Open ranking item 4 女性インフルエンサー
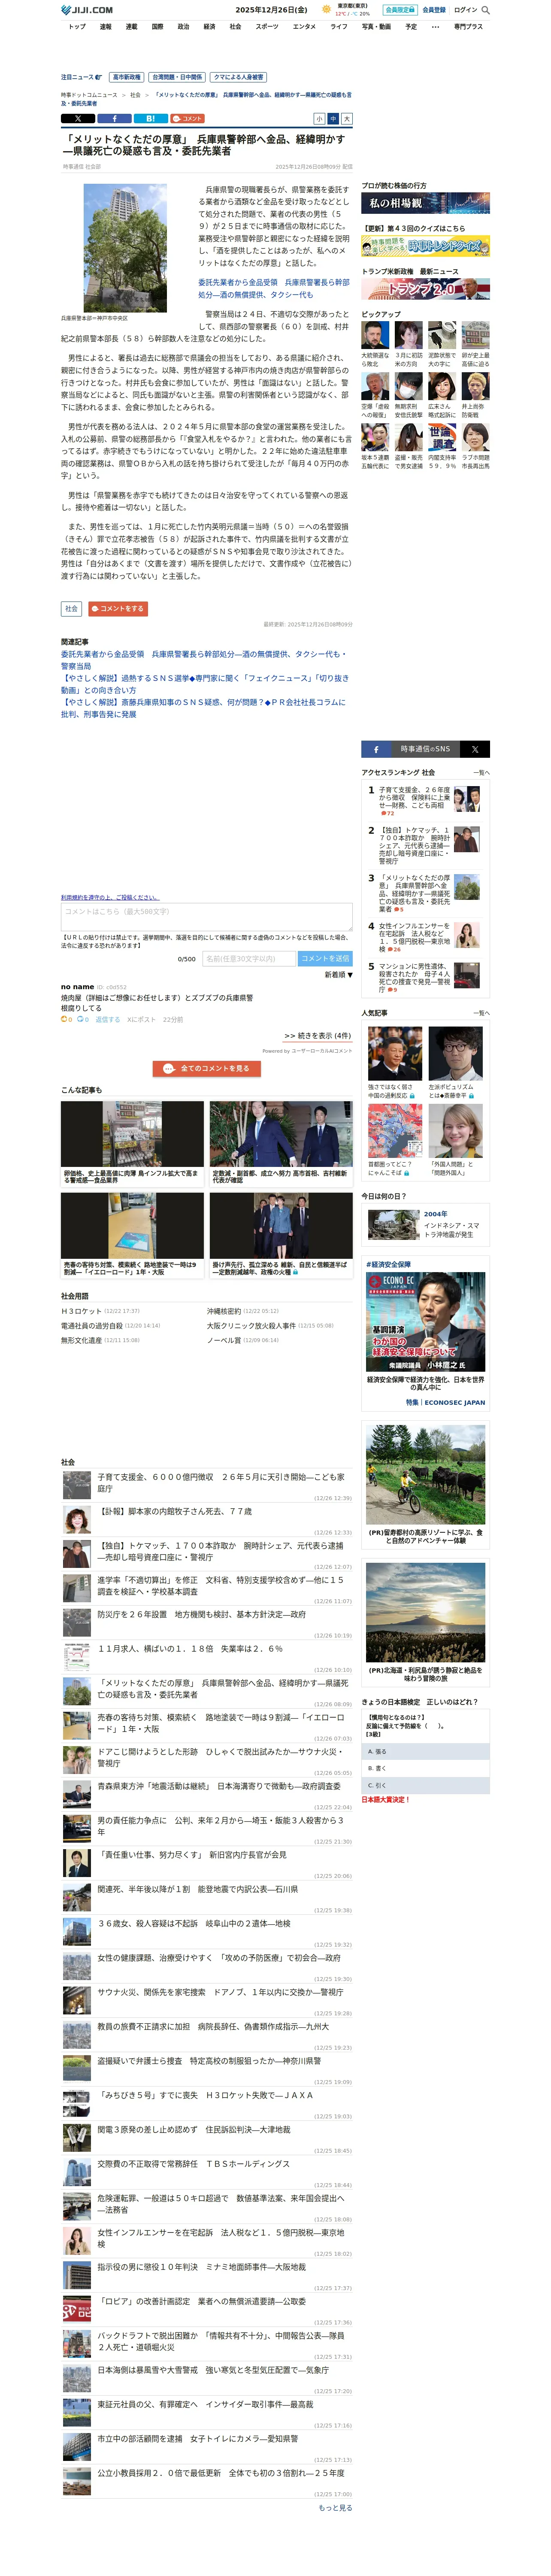Viewport: 551px width, 2576px height. [x=414, y=937]
